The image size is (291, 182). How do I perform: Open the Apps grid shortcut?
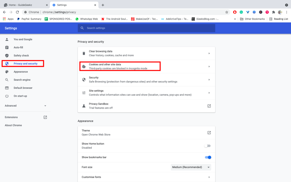8,19
